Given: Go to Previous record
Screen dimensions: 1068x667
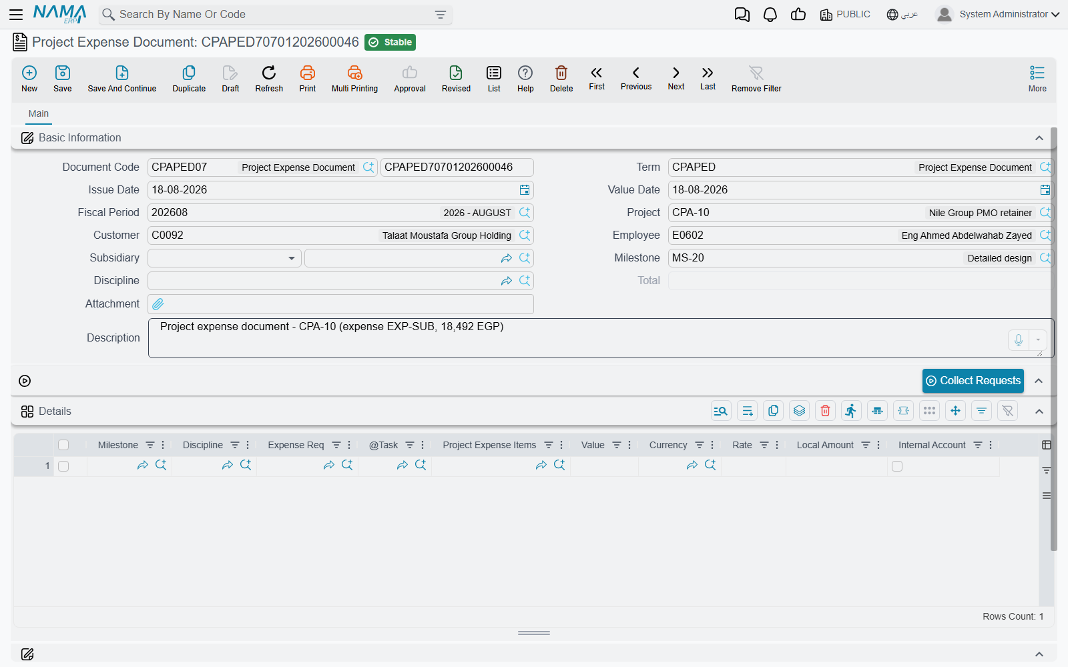Looking at the screenshot, I should pyautogui.click(x=636, y=77).
